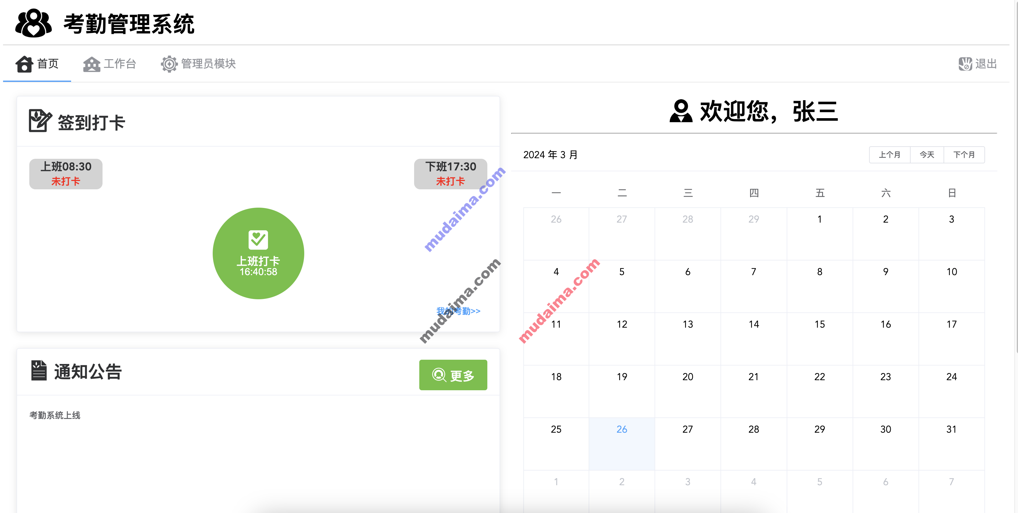Select calendar day 20
1018x513 pixels.
(x=688, y=391)
